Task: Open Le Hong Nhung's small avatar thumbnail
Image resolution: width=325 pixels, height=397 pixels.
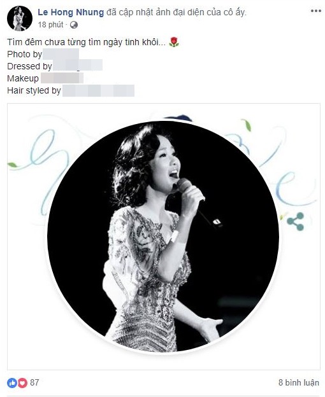Action: [x=20, y=18]
